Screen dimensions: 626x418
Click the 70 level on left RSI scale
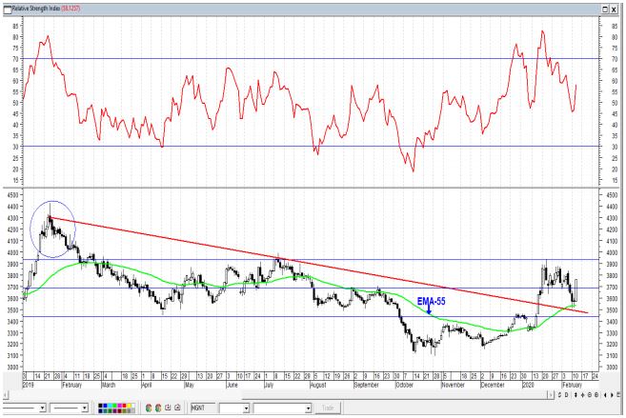[15, 59]
